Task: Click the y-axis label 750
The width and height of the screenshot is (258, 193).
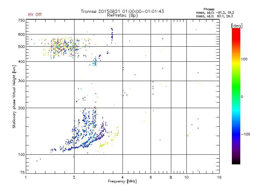Action: [x=21, y=20]
